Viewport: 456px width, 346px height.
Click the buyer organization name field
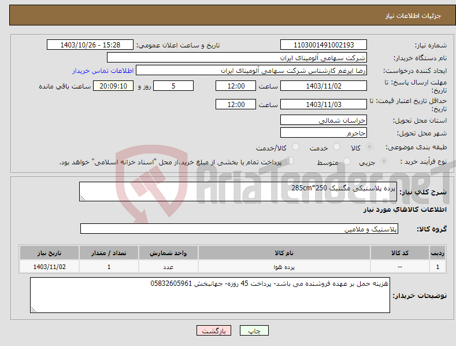coord(237,58)
